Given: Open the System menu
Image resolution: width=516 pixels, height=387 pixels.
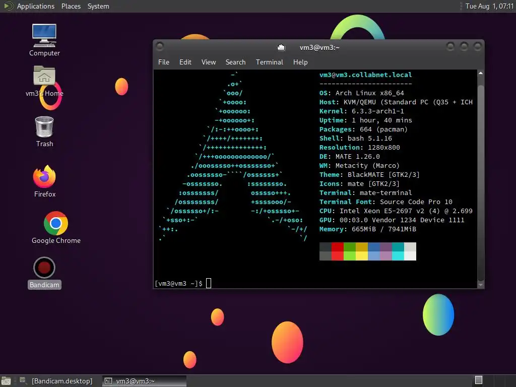Looking at the screenshot, I should coord(98,6).
